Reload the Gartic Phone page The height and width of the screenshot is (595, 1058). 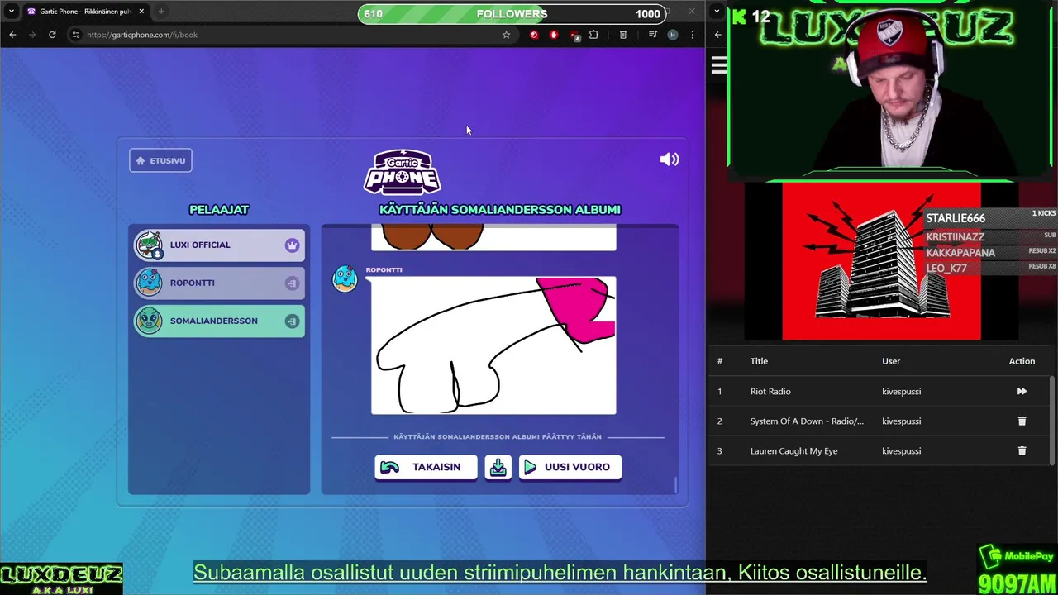coord(52,35)
